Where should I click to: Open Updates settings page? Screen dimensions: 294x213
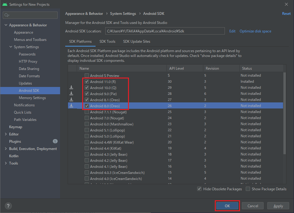pyautogui.click(x=25, y=83)
